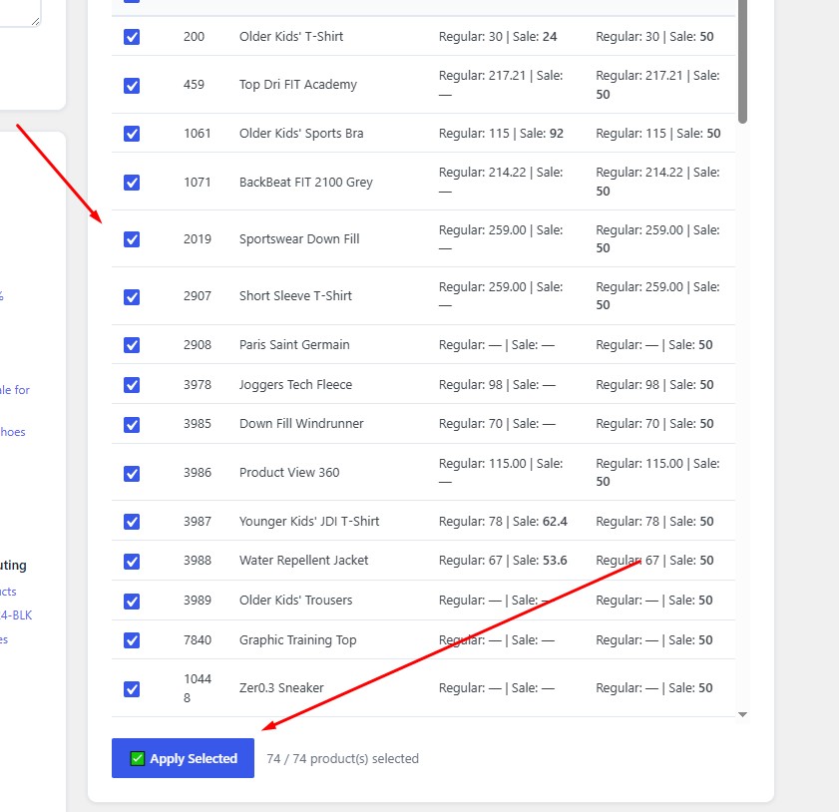Uncheck the Older Kids' T-Shirt row checkbox

[x=132, y=37]
